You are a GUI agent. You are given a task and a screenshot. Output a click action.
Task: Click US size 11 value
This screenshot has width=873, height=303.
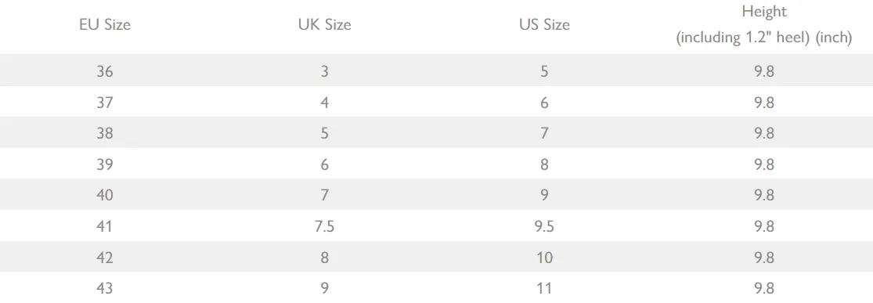pos(544,289)
